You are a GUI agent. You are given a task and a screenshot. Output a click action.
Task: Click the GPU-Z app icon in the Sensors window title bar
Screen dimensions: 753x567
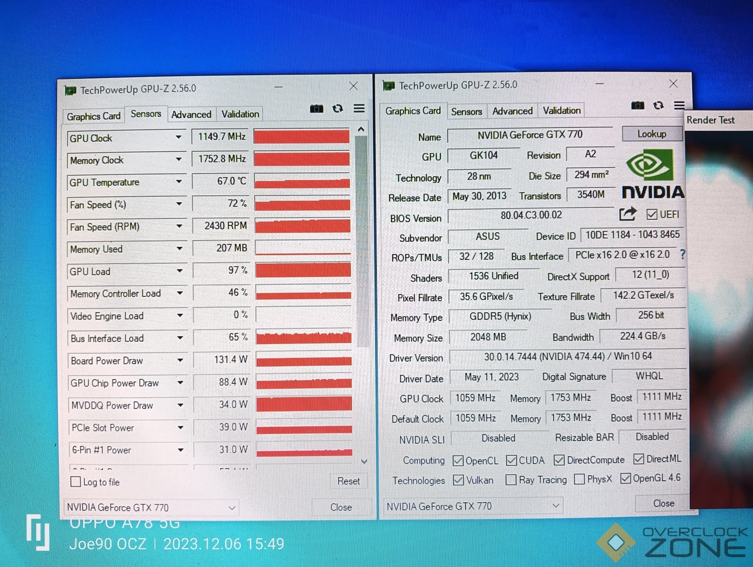coord(70,90)
